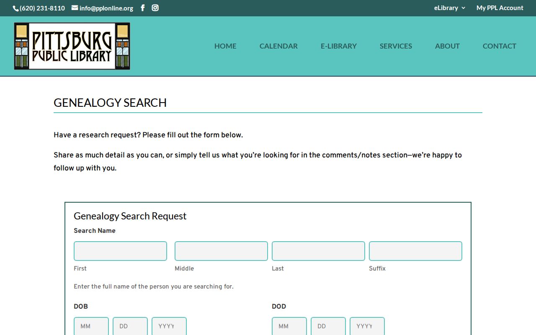
Task: Focus the Suffix field
Action: coord(415,251)
